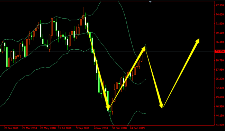Select the 52.470 price axis label
This screenshot has height=131, width=225.
220,88
